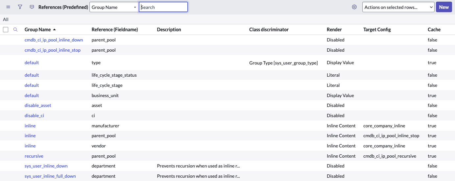Click Display Value in business_unit row

pyautogui.click(x=340, y=95)
